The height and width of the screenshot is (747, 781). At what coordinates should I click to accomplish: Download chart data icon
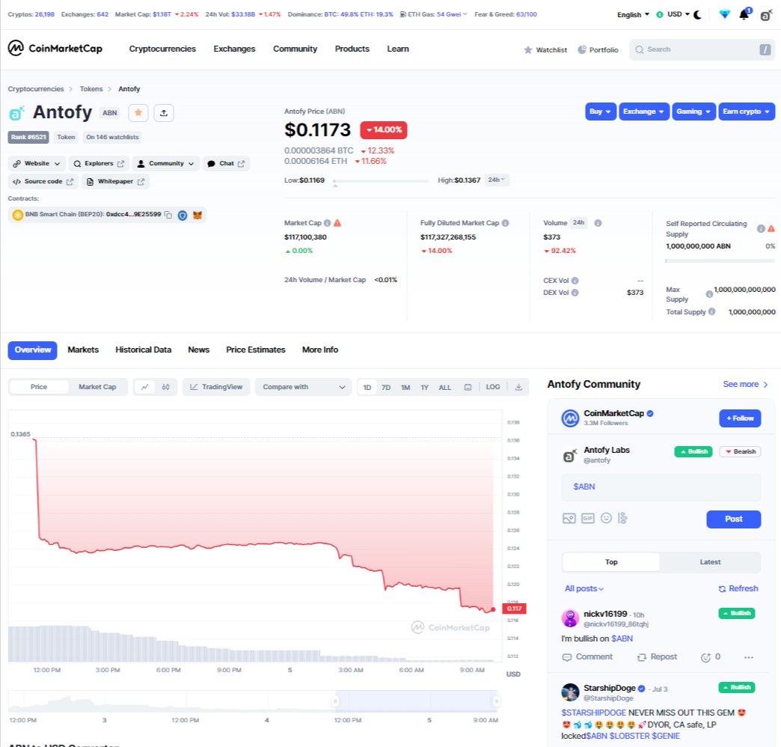(x=518, y=387)
